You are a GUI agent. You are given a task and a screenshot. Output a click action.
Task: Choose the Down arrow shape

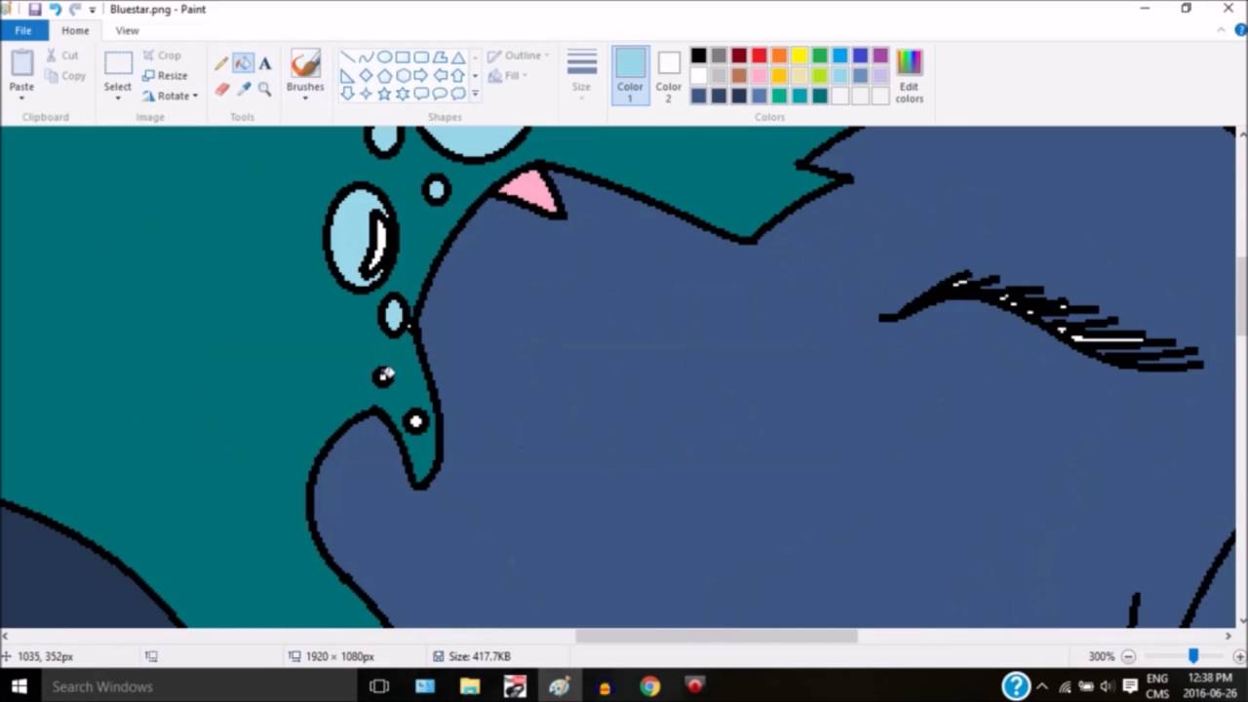(x=347, y=94)
